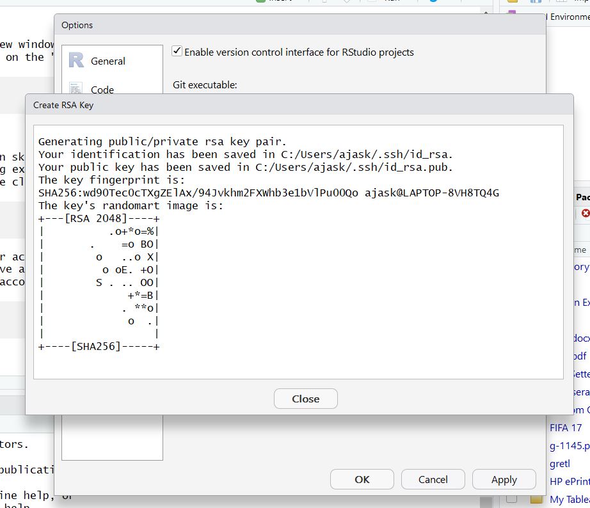This screenshot has height=508, width=590.
Task: Confirm Options dialog with OK button
Action: (x=362, y=479)
